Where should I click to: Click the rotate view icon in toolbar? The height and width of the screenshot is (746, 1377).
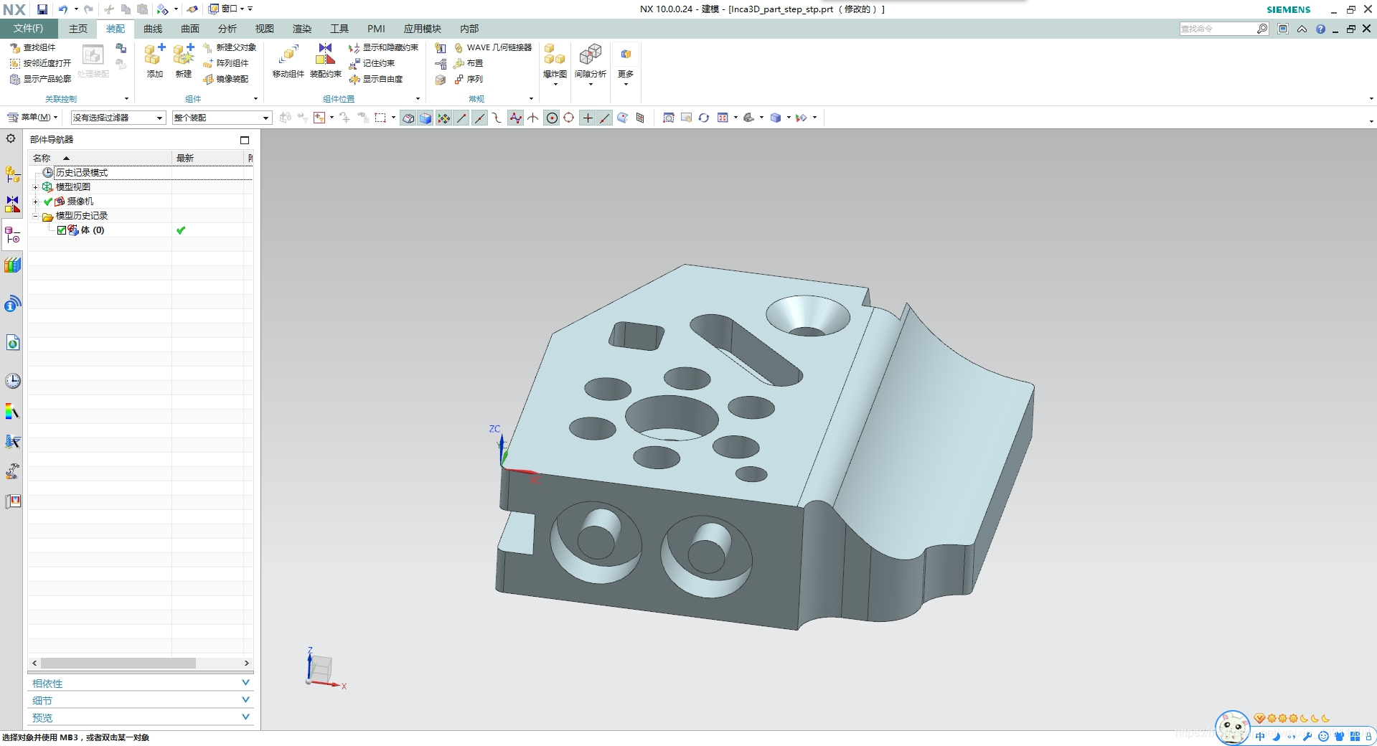point(703,118)
